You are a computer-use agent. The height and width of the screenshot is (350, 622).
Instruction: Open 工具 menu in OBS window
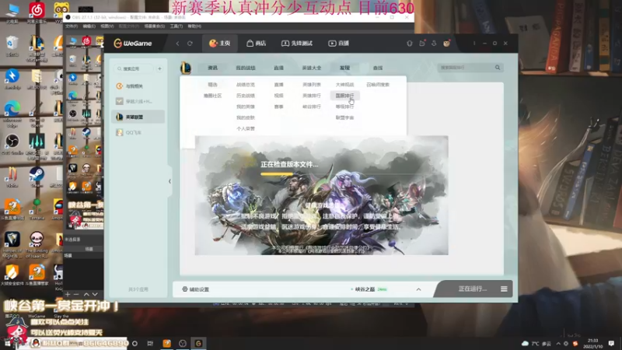176,26
